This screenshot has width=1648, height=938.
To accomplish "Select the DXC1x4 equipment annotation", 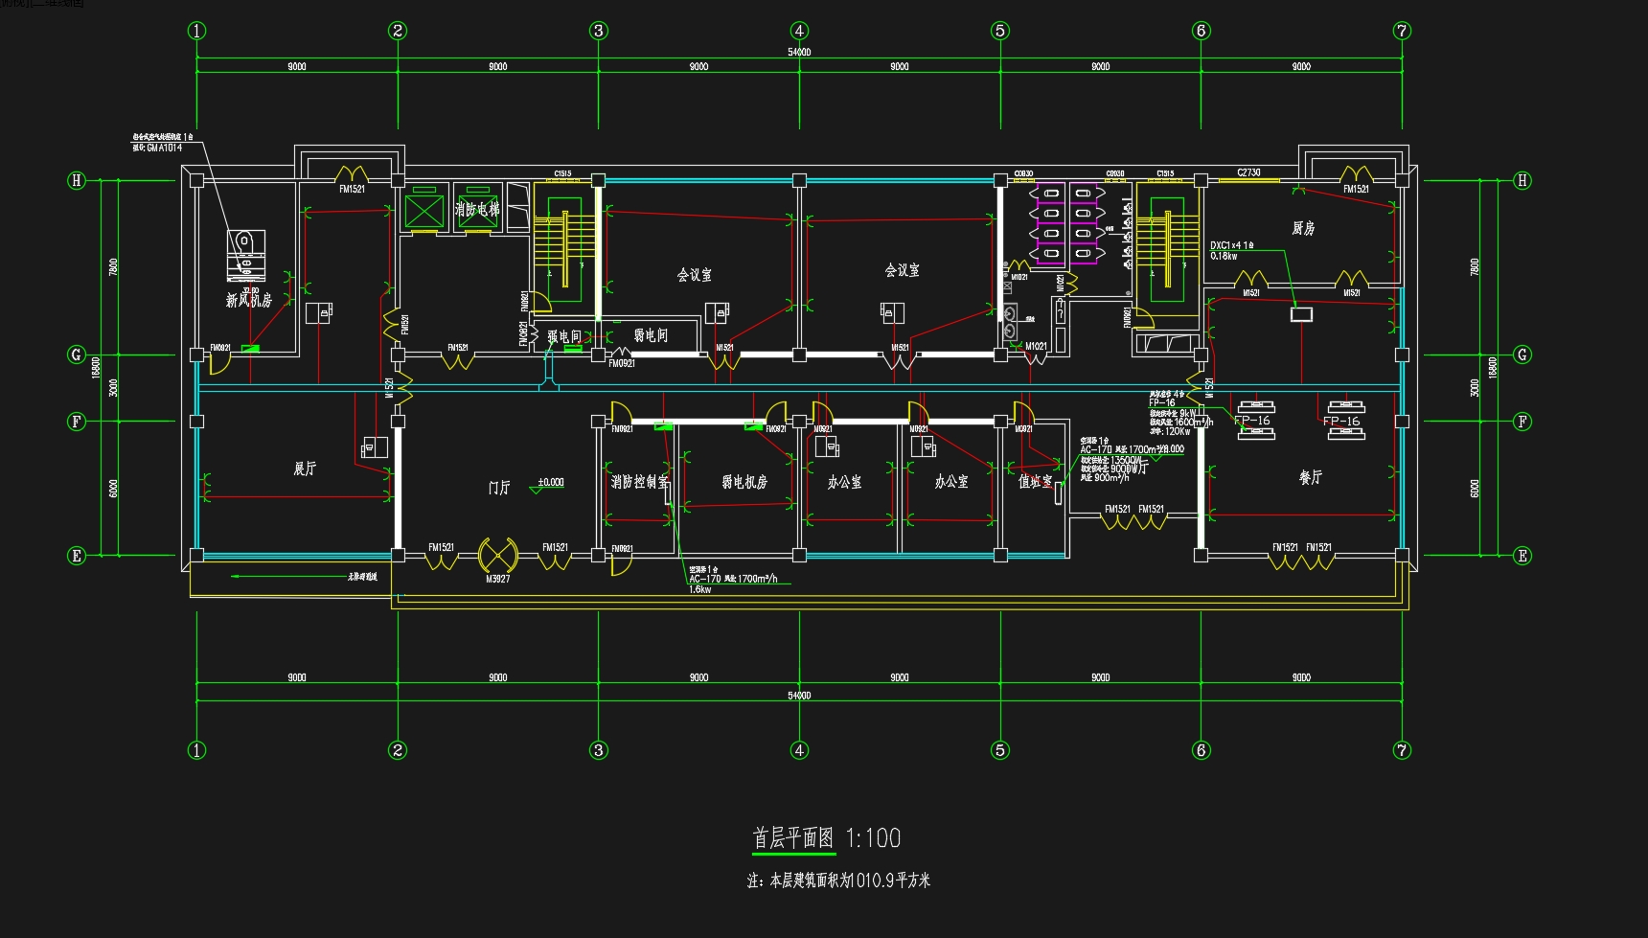I will [x=1232, y=251].
